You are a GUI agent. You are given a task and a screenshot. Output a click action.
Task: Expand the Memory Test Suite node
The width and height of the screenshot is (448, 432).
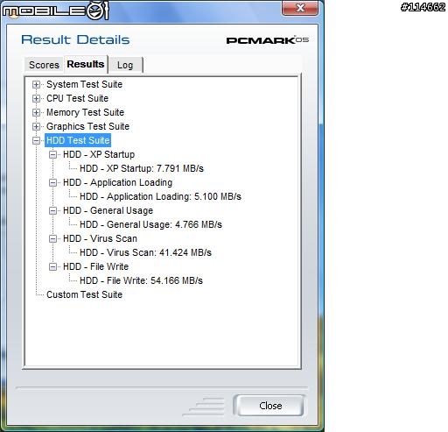point(36,113)
